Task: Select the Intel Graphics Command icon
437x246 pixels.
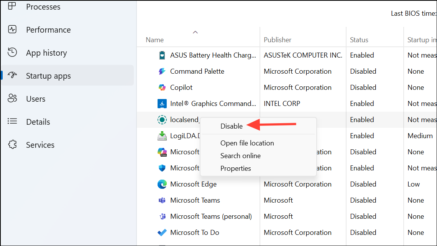Action: (162, 104)
